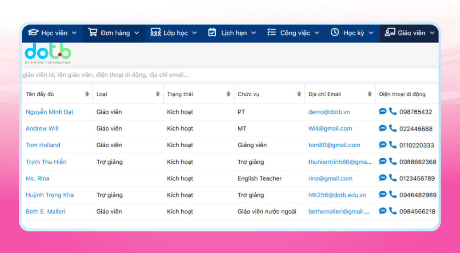Screen dimensions: 460x253
Task: Click the teacher icon beside Giáo viên
Action: pyautogui.click(x=390, y=32)
